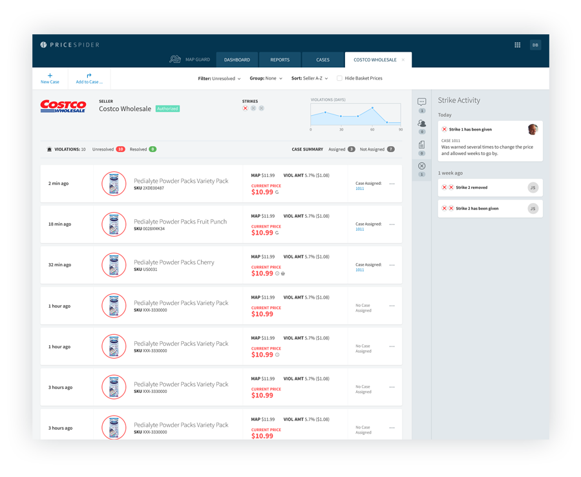The image size is (581, 477).
Task: Open more options for first 1 hour ago row
Action: (x=392, y=306)
